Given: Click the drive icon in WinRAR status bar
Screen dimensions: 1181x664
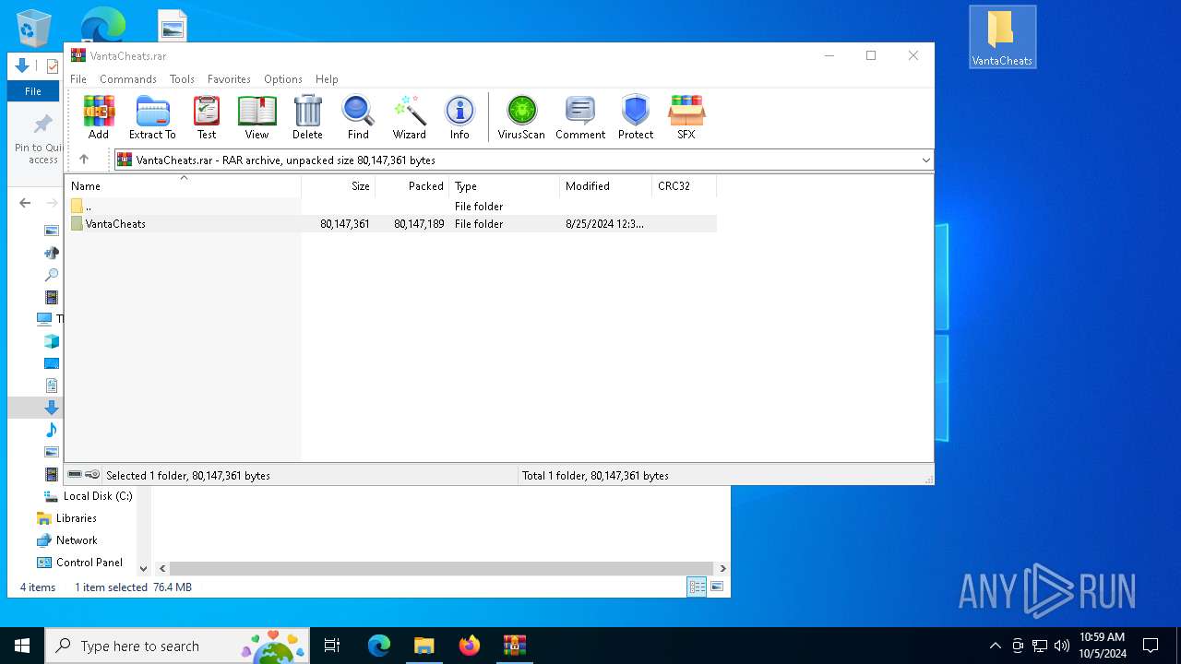Looking at the screenshot, I should pos(75,475).
